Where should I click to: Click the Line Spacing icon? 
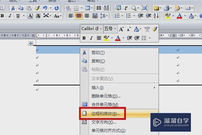tap(103, 16)
